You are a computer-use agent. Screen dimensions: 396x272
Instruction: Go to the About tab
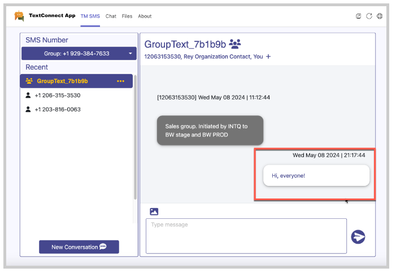(145, 16)
